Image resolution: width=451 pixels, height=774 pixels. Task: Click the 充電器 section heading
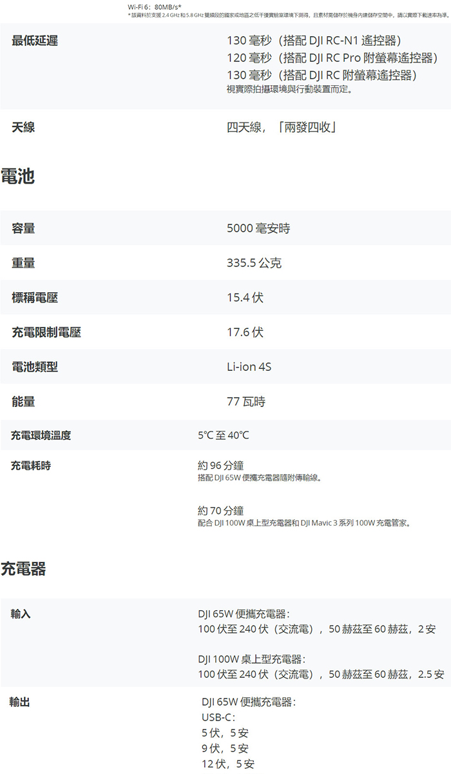coord(24,568)
